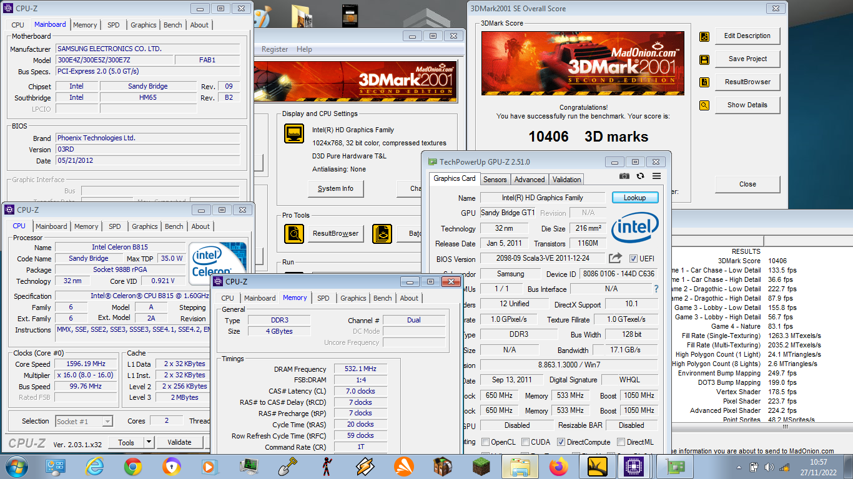Viewport: 853px width, 479px height.
Task: Switch to the 3DMark taskbar icon
Action: coord(598,467)
